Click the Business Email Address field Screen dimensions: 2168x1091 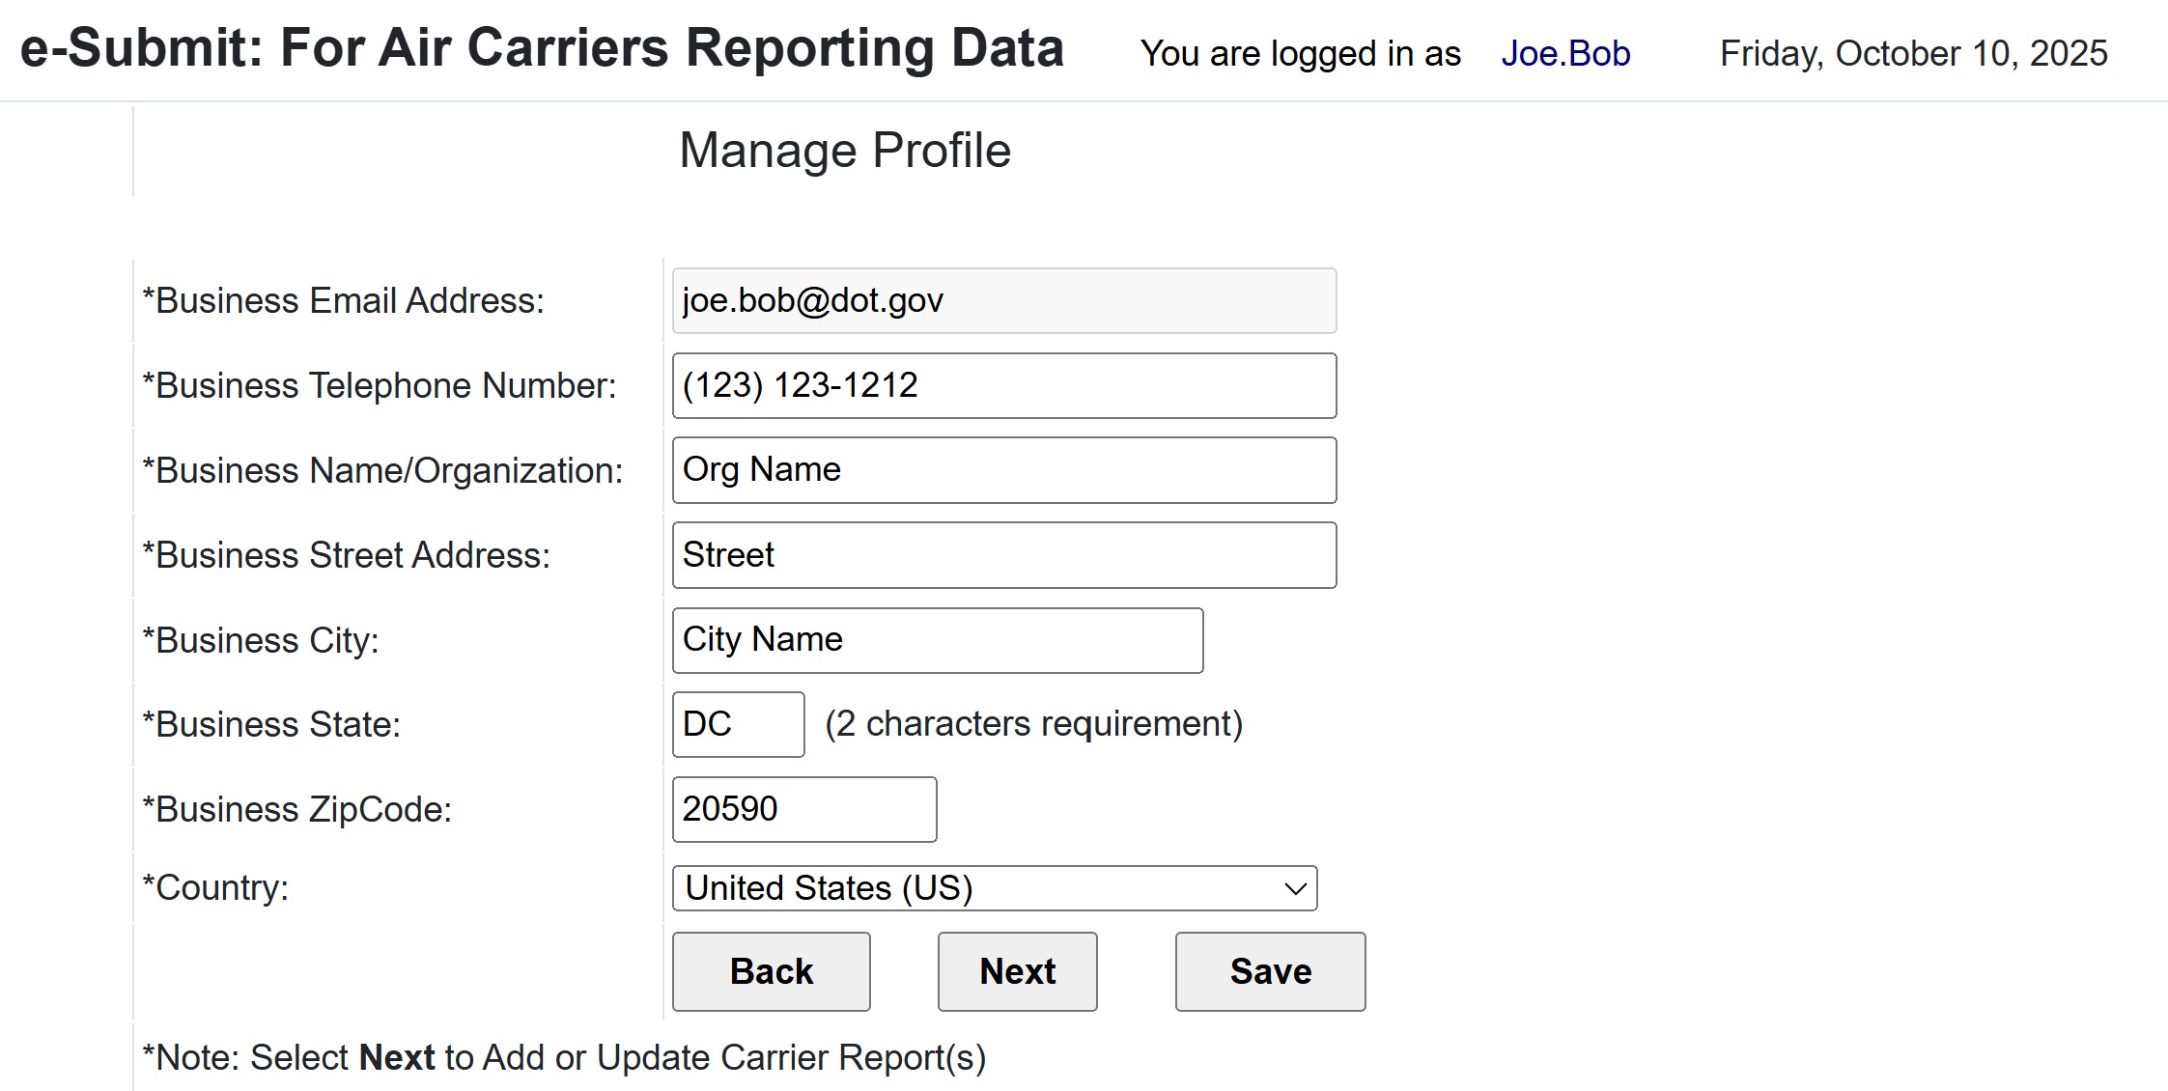point(1004,300)
